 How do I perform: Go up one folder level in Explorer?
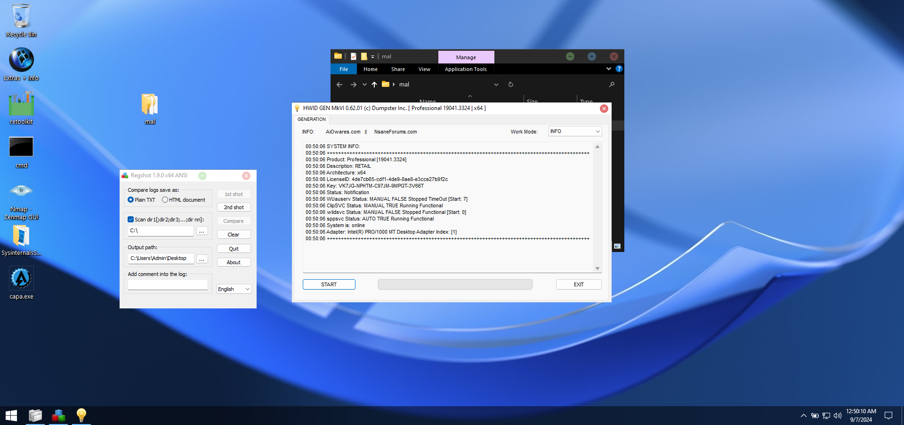click(x=374, y=85)
